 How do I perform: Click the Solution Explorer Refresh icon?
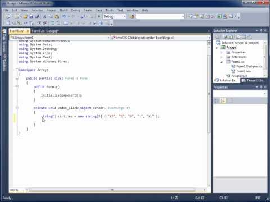tap(231, 37)
